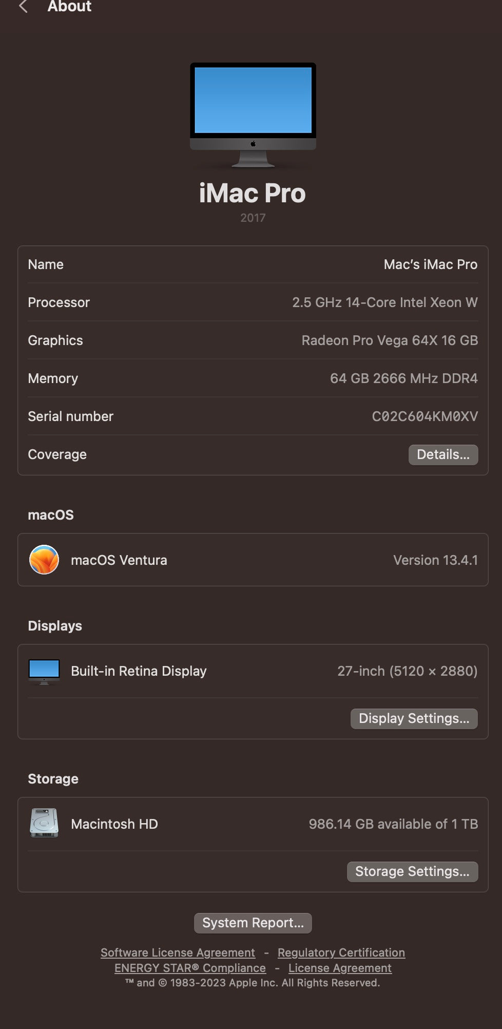
Task: Click the About page title
Action: point(69,7)
